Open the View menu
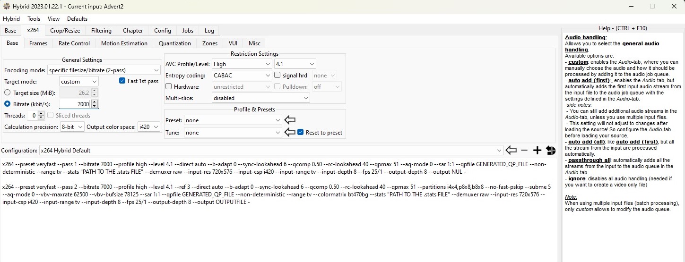685x262 pixels. [54, 19]
